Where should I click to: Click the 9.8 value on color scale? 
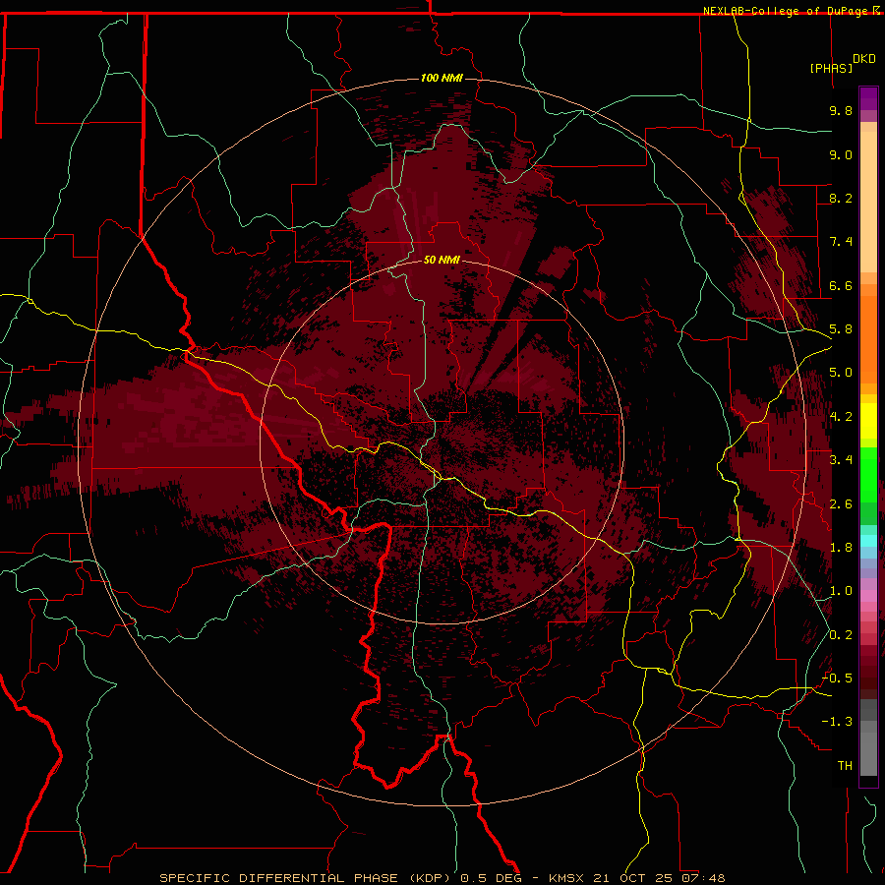(841, 110)
